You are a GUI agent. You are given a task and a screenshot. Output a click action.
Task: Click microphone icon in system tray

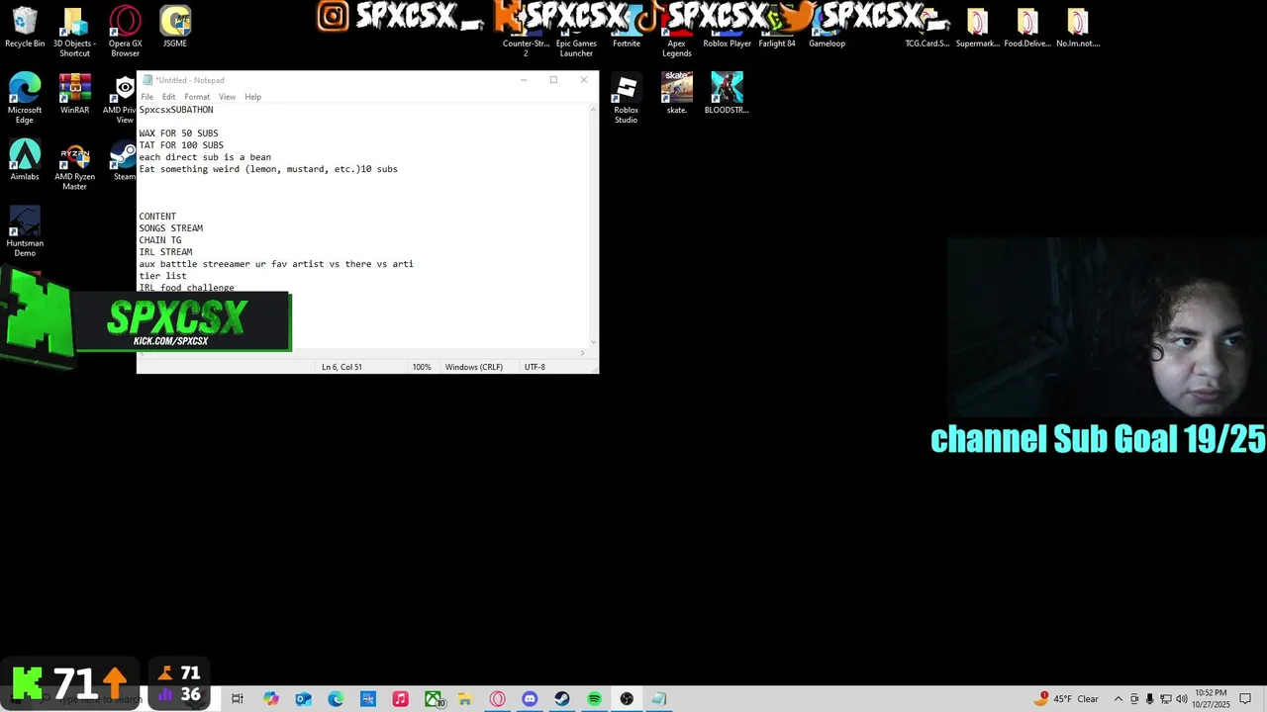tap(1150, 699)
